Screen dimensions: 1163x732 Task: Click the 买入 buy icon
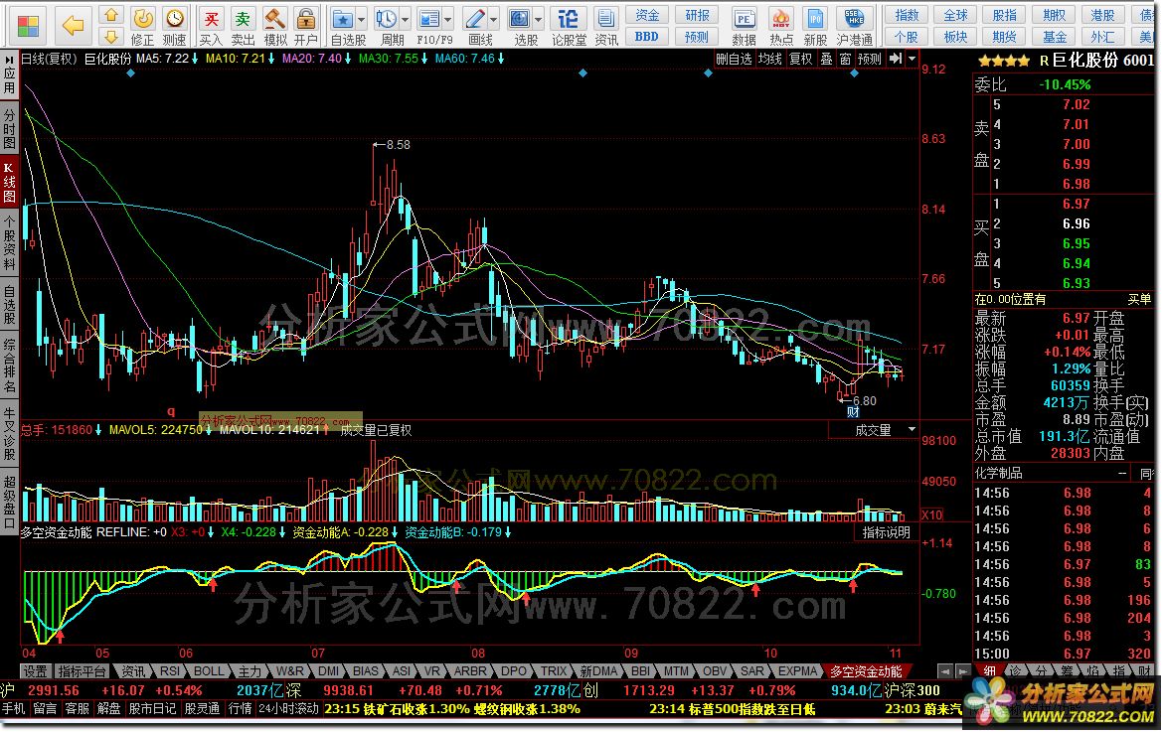211,18
